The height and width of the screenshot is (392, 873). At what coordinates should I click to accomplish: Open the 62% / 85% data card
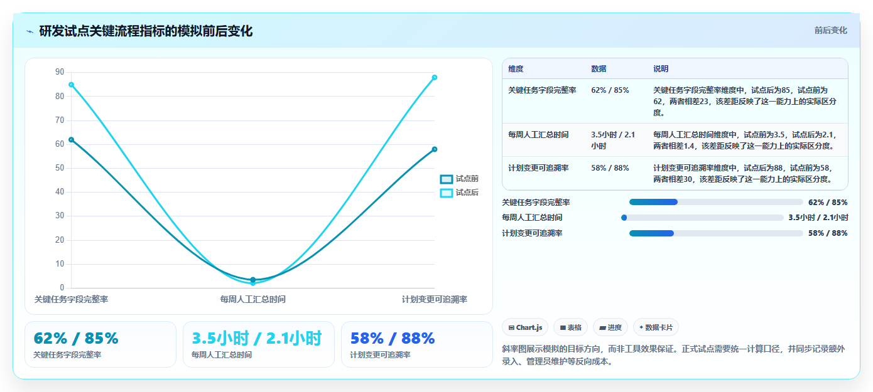tap(100, 344)
